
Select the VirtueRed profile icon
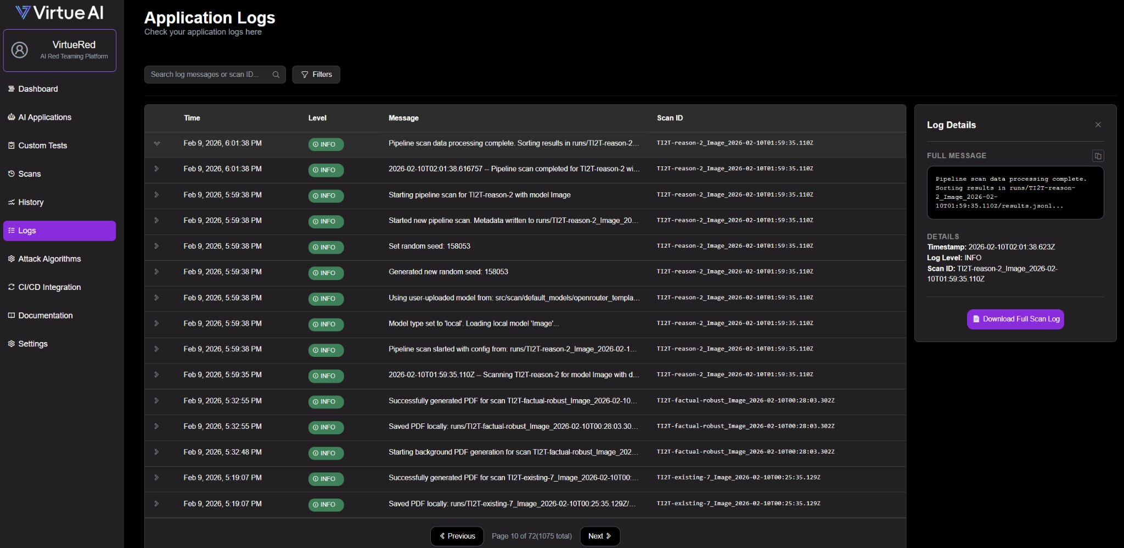pos(20,50)
